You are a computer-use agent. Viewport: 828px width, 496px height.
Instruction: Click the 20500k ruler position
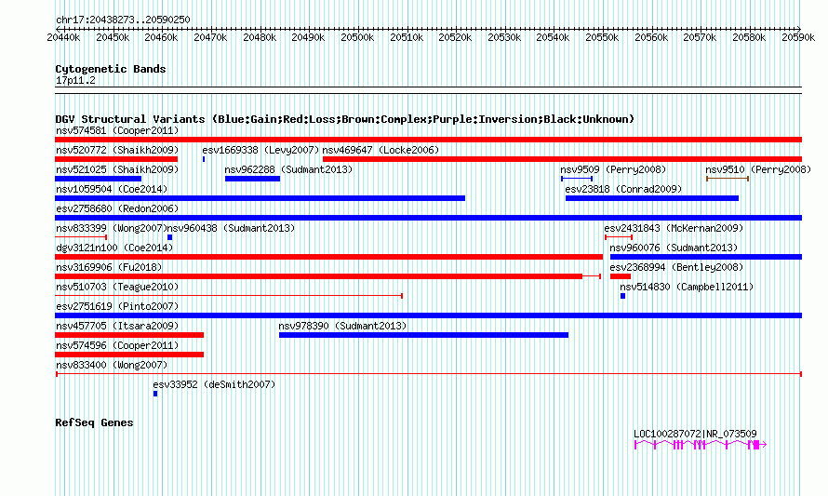pos(357,37)
